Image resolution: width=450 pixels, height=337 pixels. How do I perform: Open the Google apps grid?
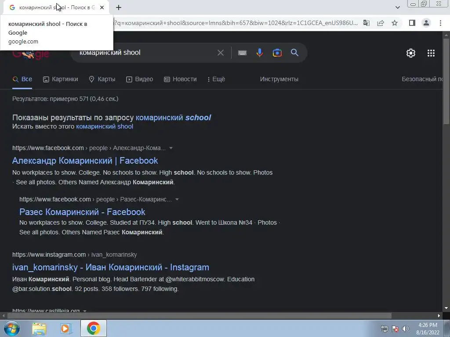431,53
